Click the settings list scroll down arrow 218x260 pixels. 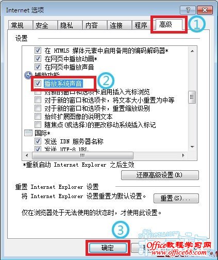(x=192, y=147)
